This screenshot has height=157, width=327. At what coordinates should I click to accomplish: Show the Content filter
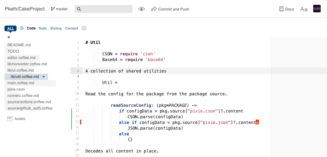(x=72, y=28)
